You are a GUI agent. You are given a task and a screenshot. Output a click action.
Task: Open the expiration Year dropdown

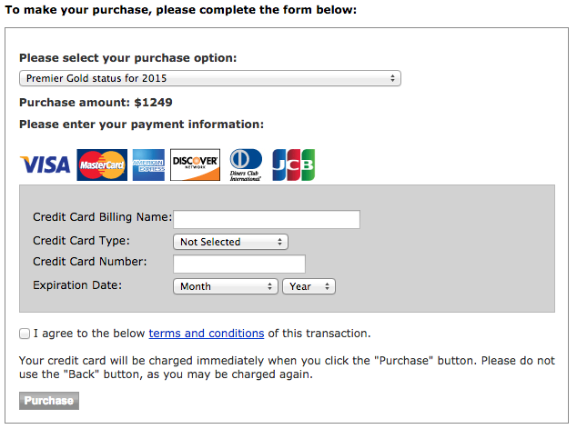(x=309, y=286)
